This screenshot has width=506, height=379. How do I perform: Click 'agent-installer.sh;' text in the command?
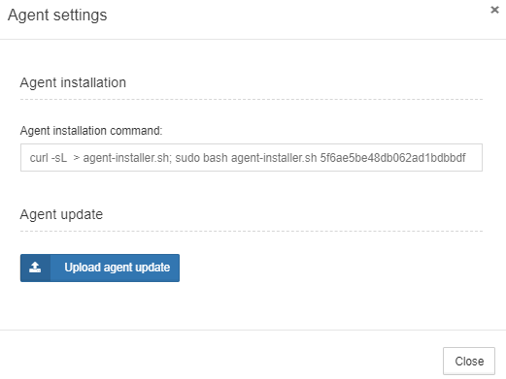127,158
